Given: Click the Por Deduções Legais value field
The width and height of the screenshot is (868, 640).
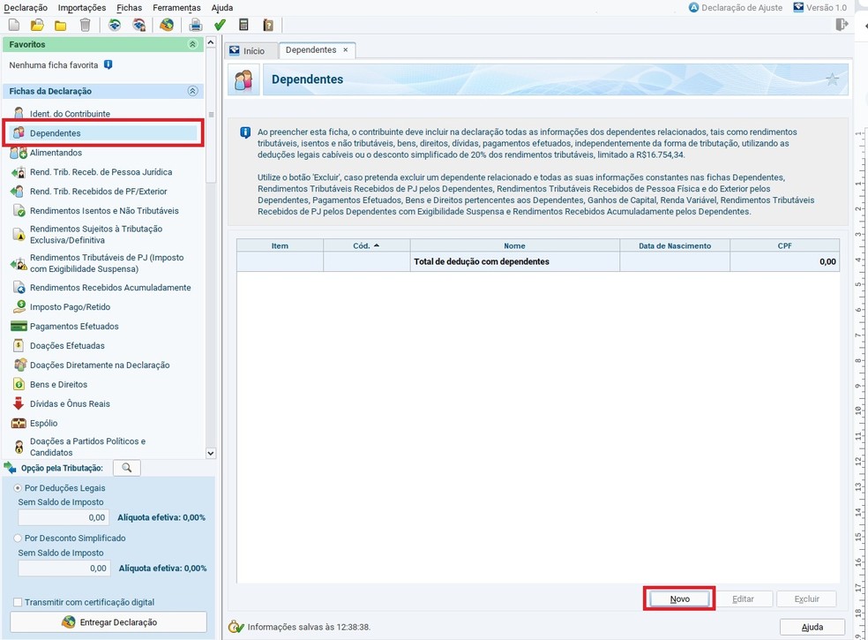Looking at the screenshot, I should point(64,517).
